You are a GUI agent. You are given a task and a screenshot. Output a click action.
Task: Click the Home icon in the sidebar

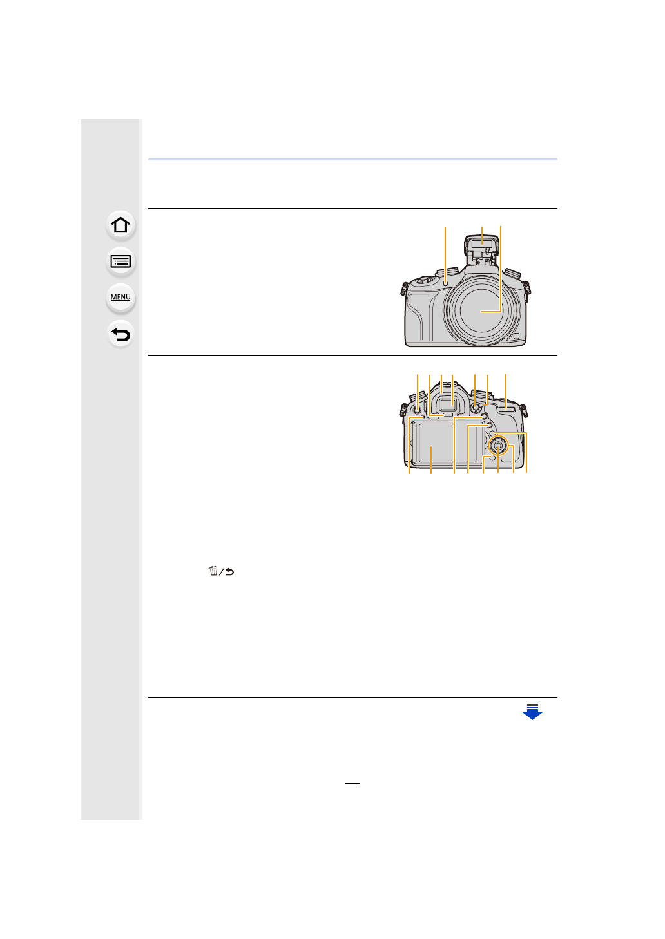point(120,225)
